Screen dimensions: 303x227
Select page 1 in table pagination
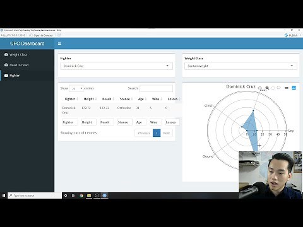point(157,133)
